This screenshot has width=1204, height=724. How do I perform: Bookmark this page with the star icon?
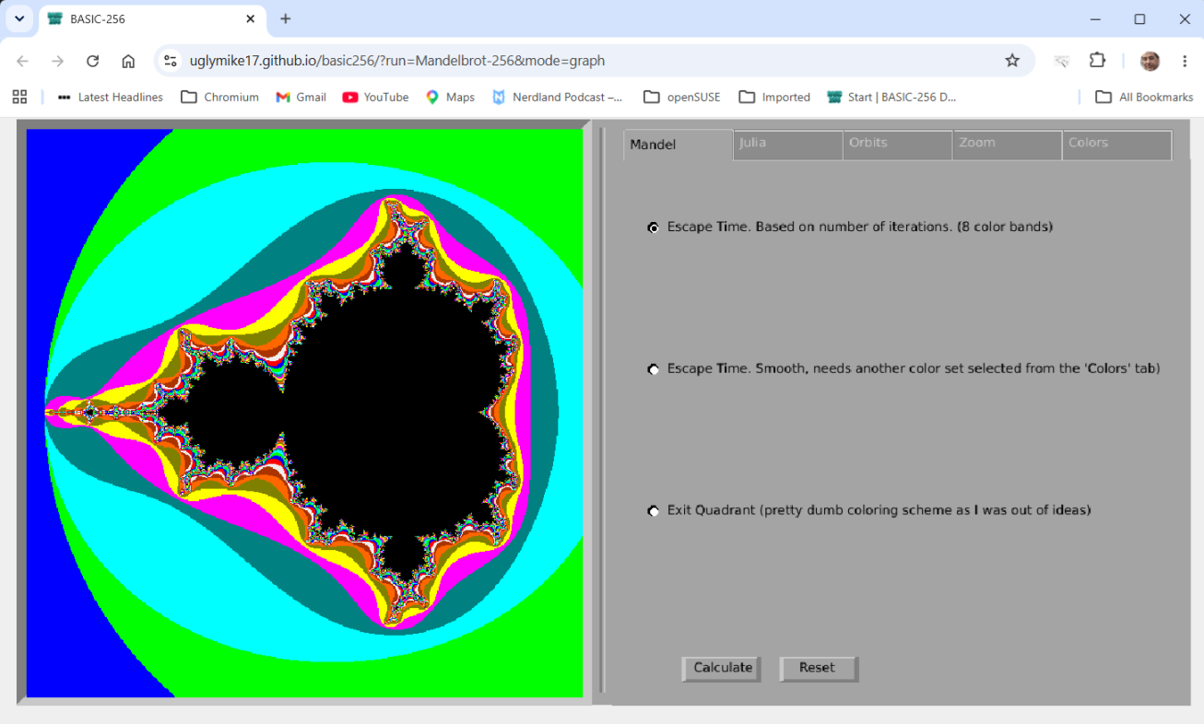click(1012, 61)
